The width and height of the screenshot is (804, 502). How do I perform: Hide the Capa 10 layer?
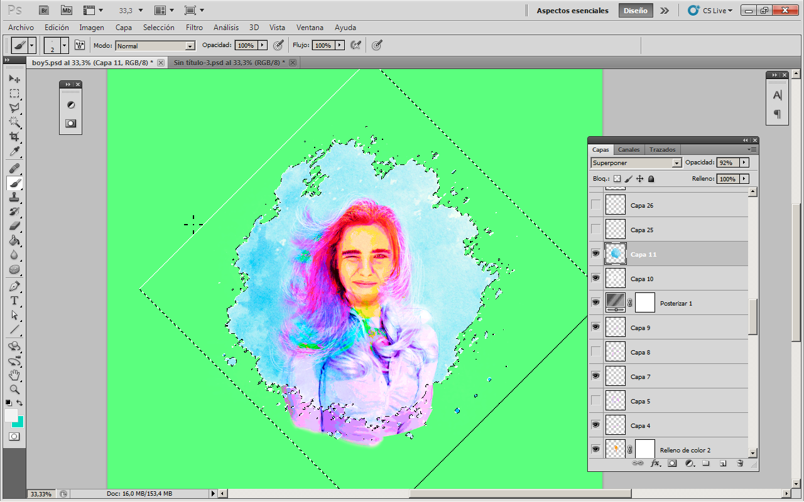click(595, 278)
